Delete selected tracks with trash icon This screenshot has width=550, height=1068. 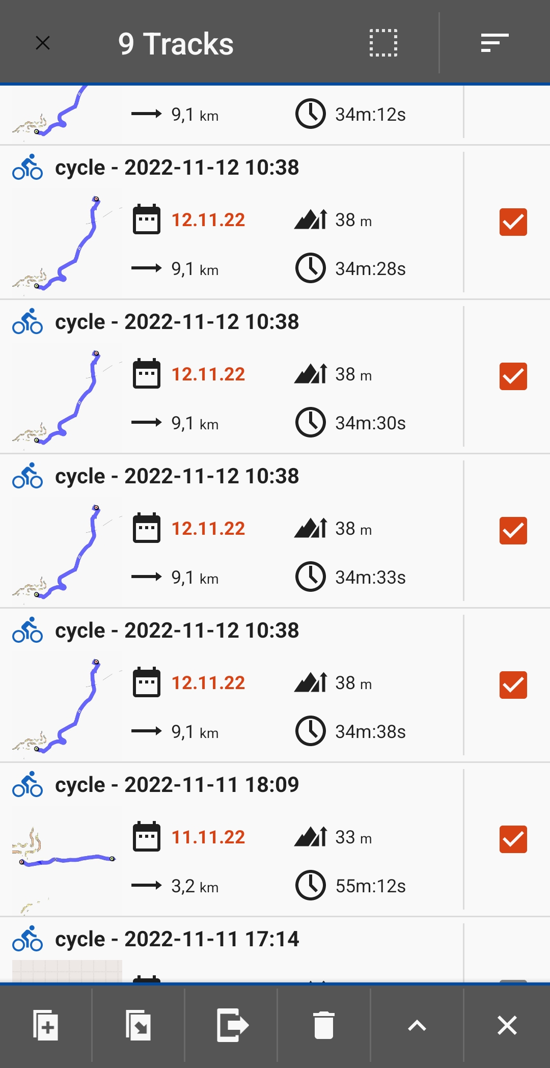(x=323, y=1025)
